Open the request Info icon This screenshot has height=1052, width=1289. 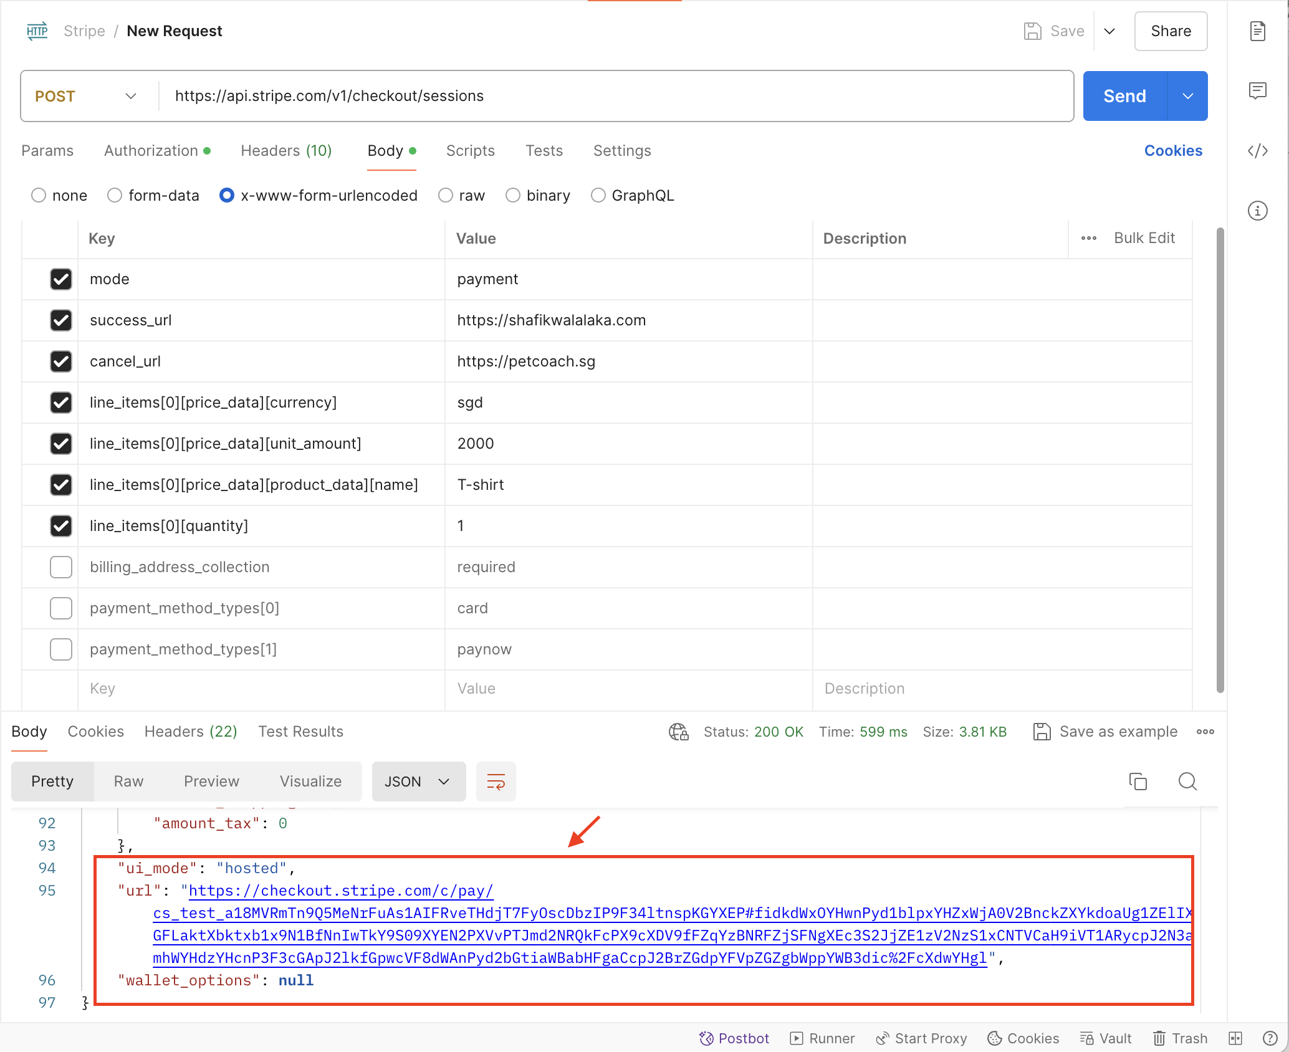1258,211
